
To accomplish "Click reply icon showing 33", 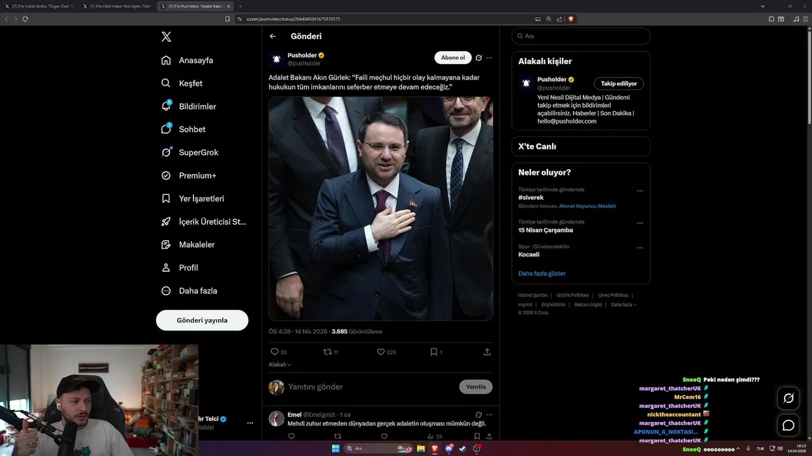I will pos(278,351).
